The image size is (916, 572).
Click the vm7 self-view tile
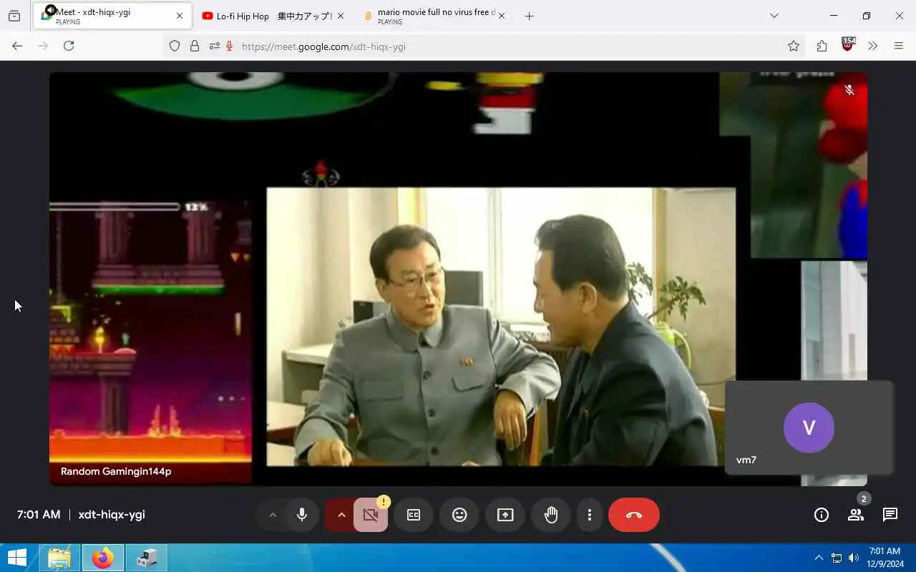[x=809, y=428]
